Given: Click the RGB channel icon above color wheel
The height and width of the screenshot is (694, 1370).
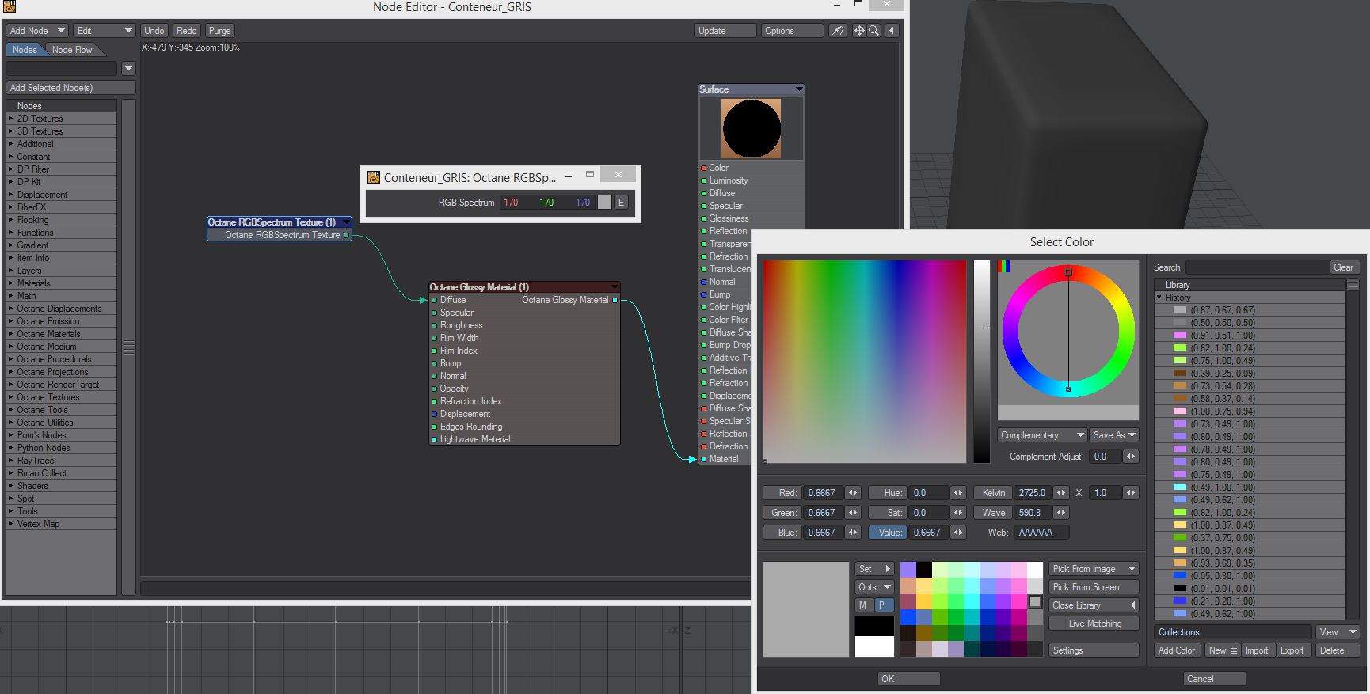Looking at the screenshot, I should [1003, 267].
